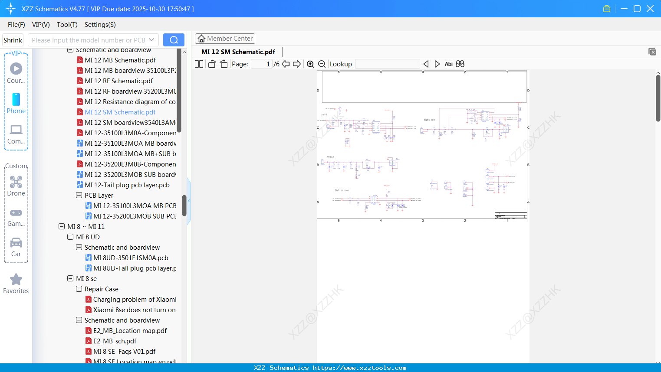Jump to the previous lookup result
Viewport: 661px width, 372px height.
426,64
